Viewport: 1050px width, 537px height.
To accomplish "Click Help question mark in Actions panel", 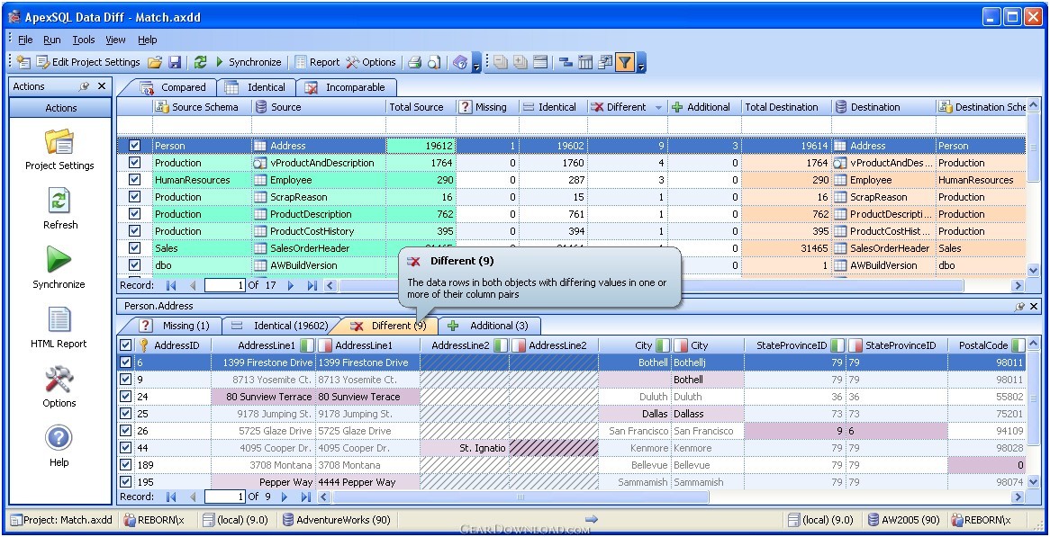I will [x=59, y=439].
